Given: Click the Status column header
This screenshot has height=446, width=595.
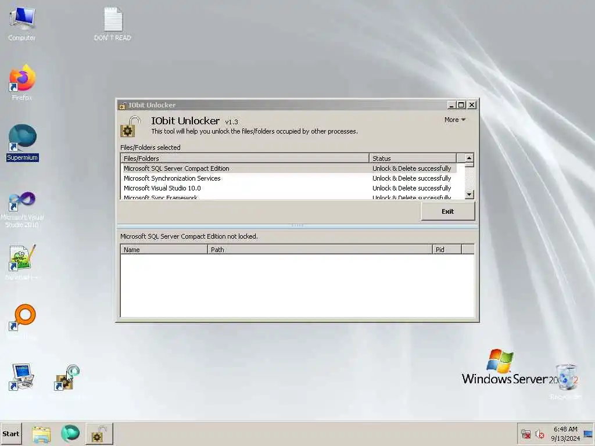Looking at the screenshot, I should click(413, 158).
